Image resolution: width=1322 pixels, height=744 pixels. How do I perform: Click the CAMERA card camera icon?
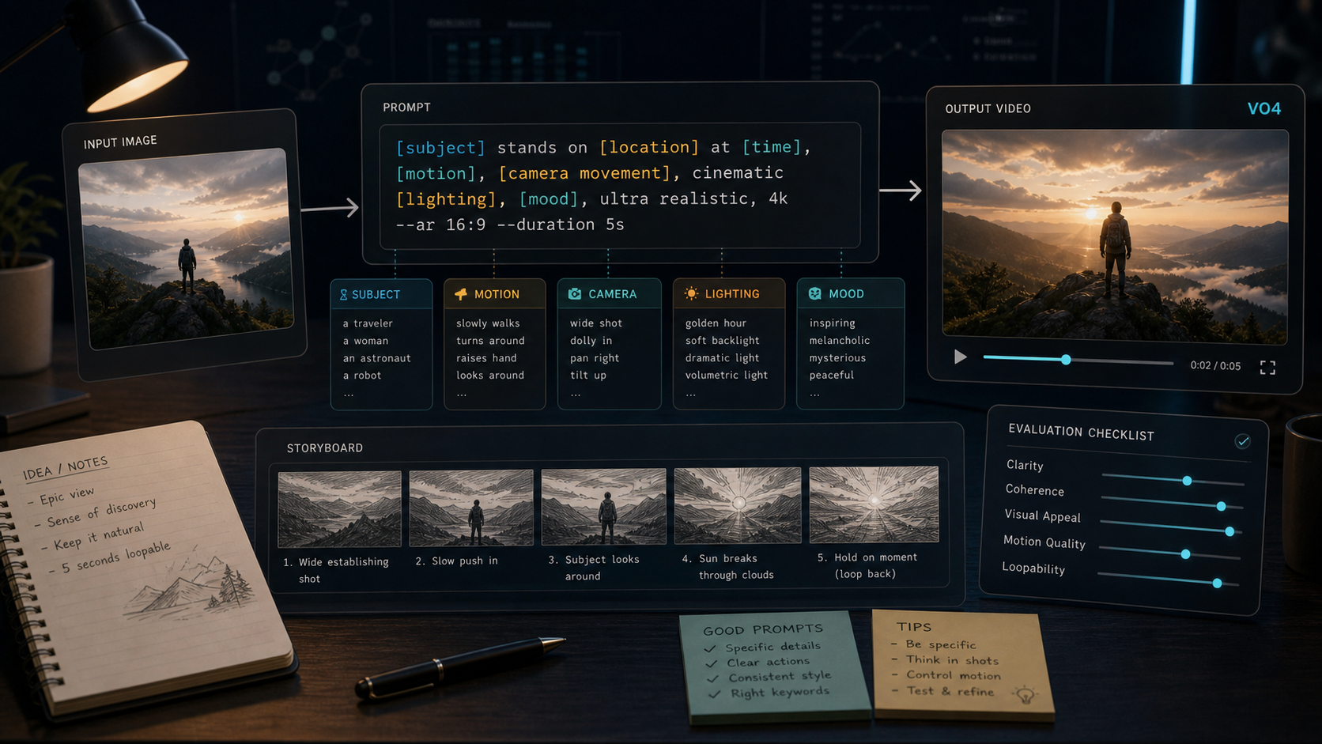pyautogui.click(x=575, y=294)
